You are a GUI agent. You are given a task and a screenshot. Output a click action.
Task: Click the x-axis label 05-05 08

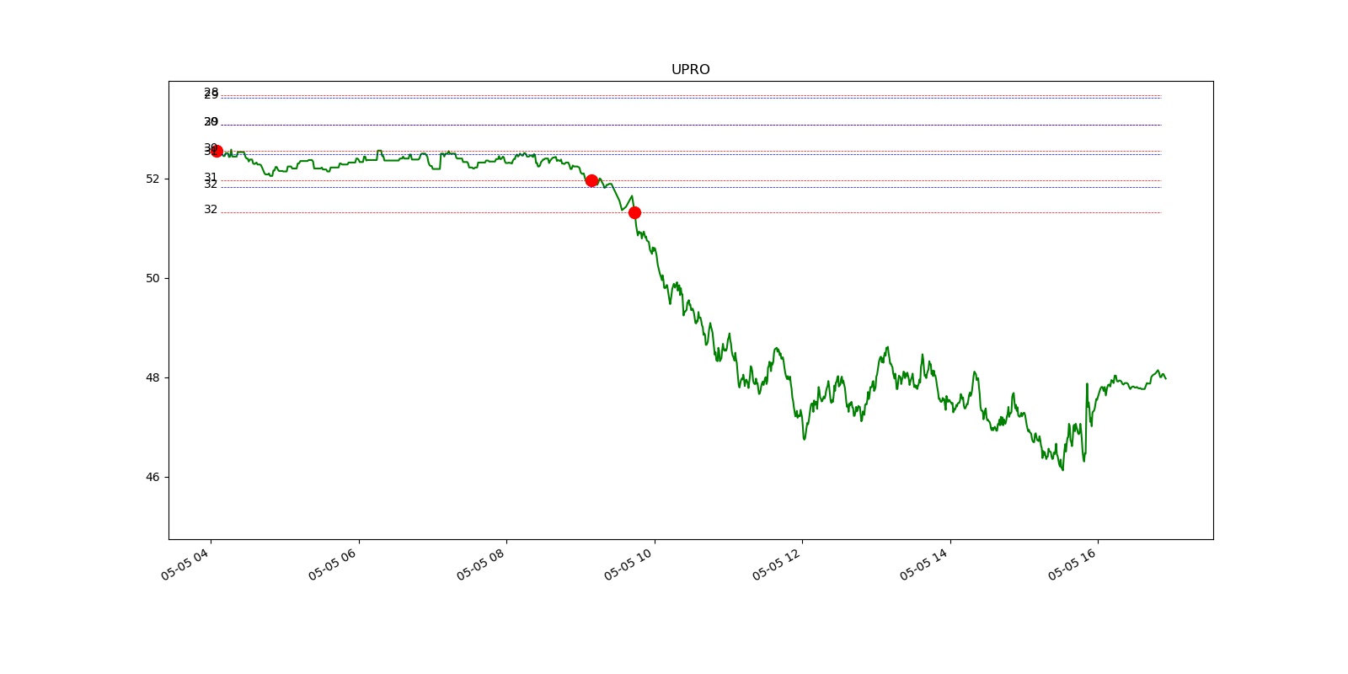pyautogui.click(x=480, y=564)
